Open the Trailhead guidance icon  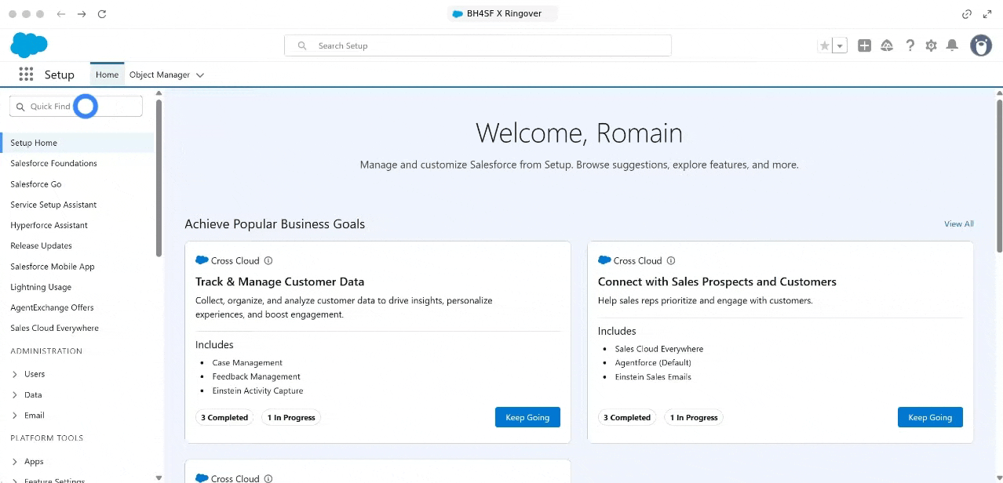tap(887, 45)
